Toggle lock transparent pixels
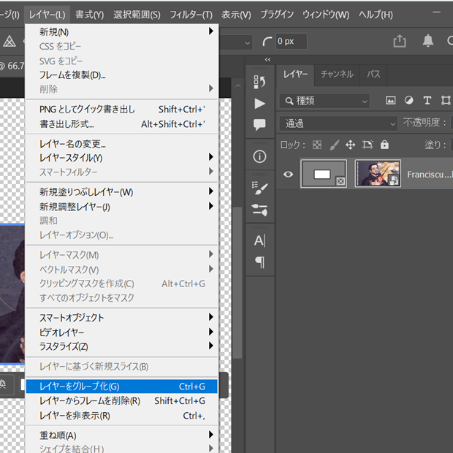Image resolution: width=453 pixels, height=453 pixels. click(317, 145)
